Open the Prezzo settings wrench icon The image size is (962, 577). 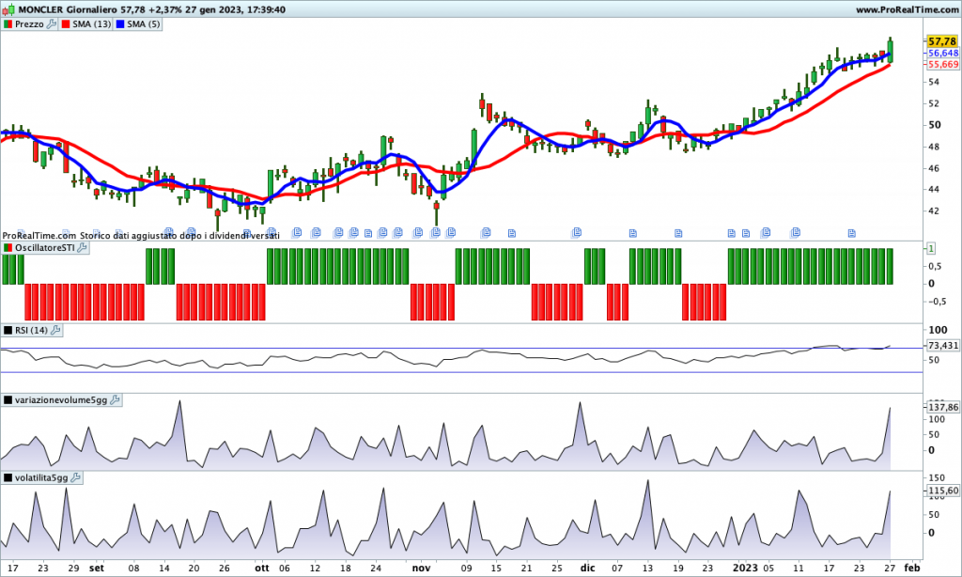53,24
